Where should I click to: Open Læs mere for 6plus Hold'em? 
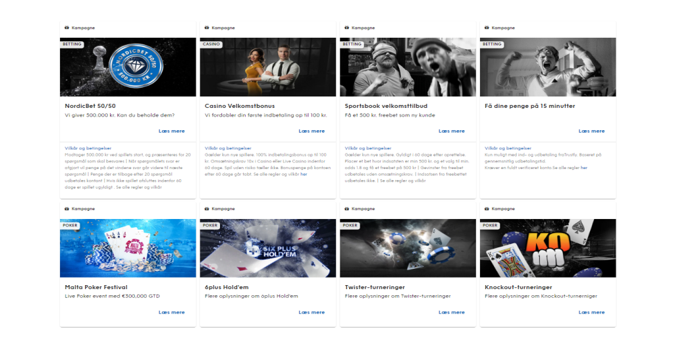click(312, 313)
